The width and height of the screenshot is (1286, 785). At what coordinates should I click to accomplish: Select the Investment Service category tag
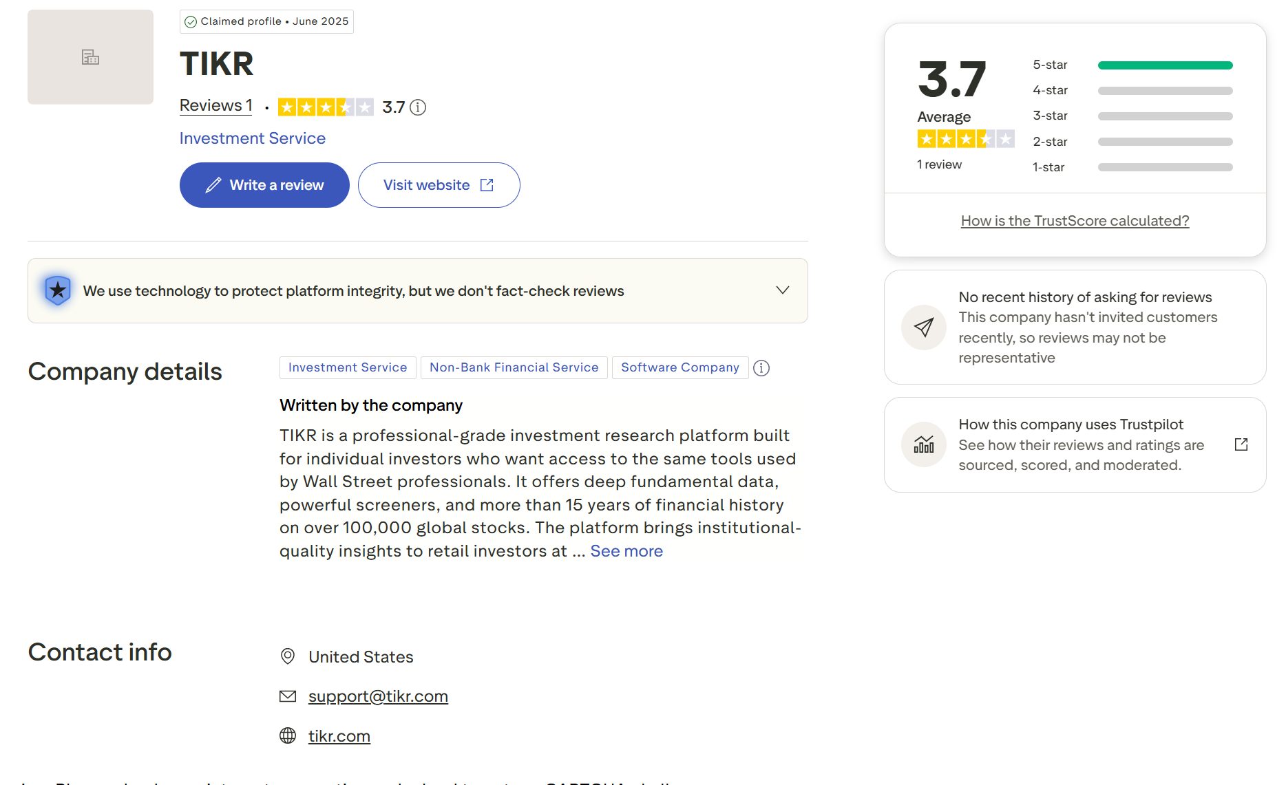tap(348, 367)
